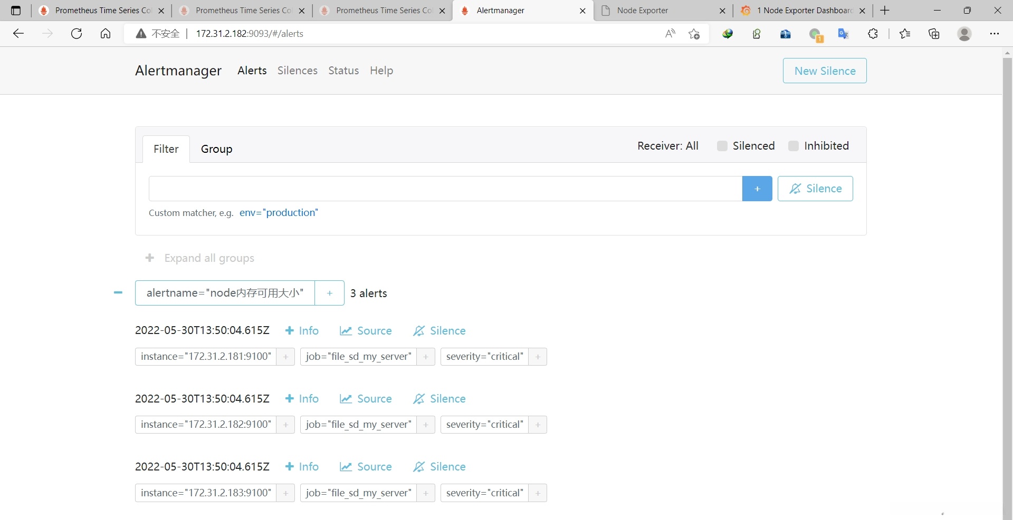Click the env="production" example matcher link
1013x520 pixels.
[x=279, y=213]
